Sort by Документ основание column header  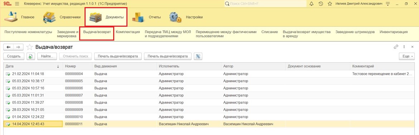(x=318, y=66)
